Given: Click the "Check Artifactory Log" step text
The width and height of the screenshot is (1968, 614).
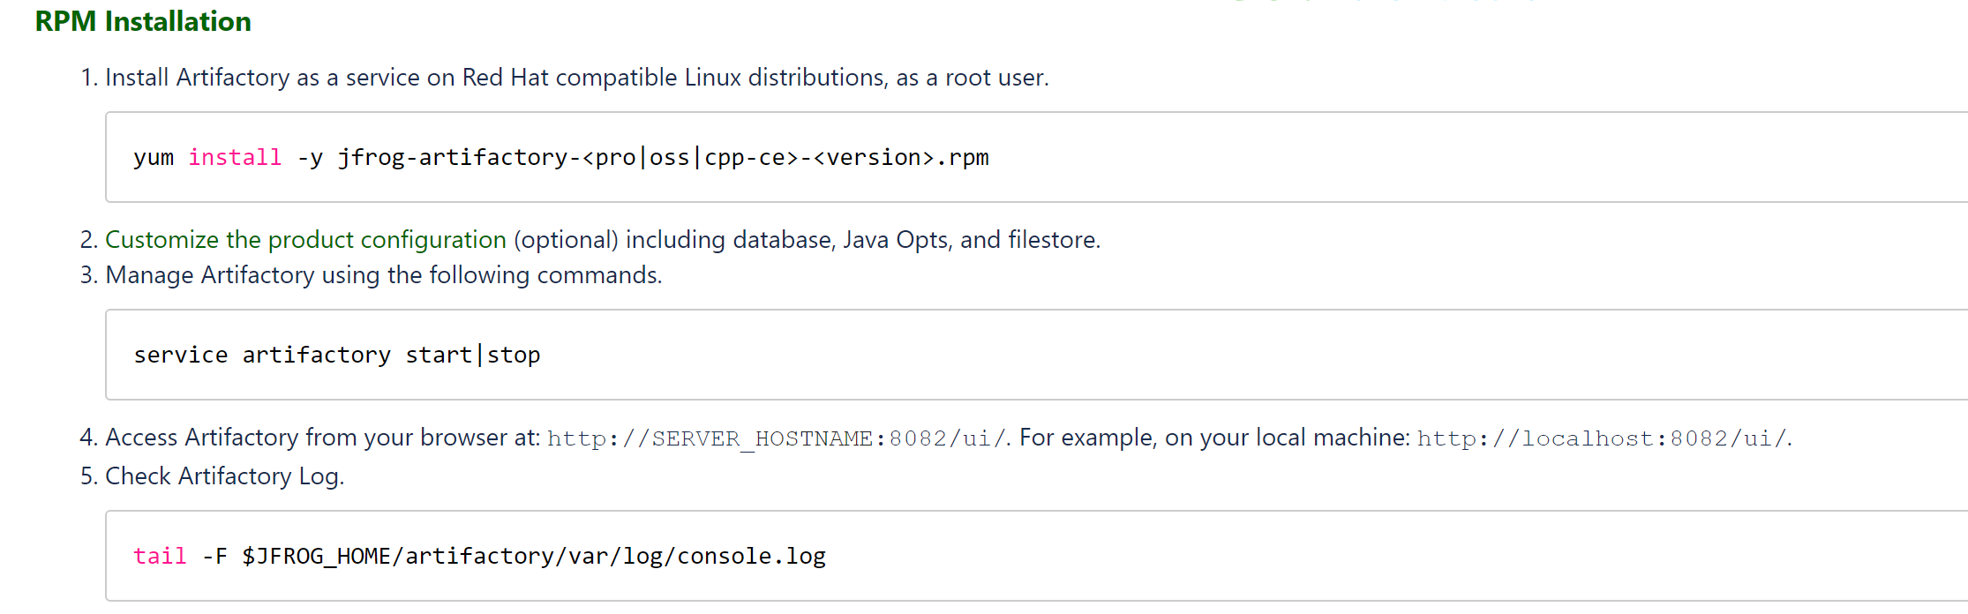Looking at the screenshot, I should tap(224, 476).
